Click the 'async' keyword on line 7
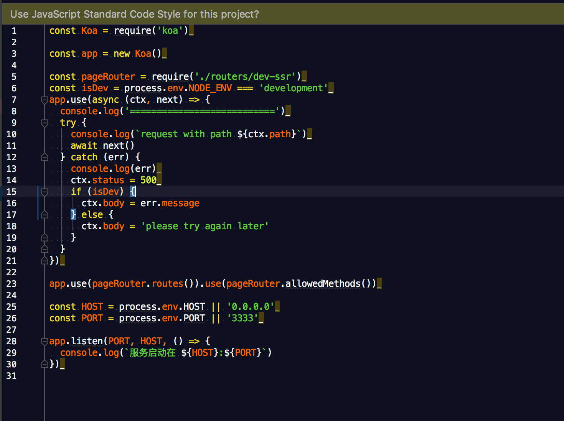Screen dimensions: 564x421 tap(106, 100)
